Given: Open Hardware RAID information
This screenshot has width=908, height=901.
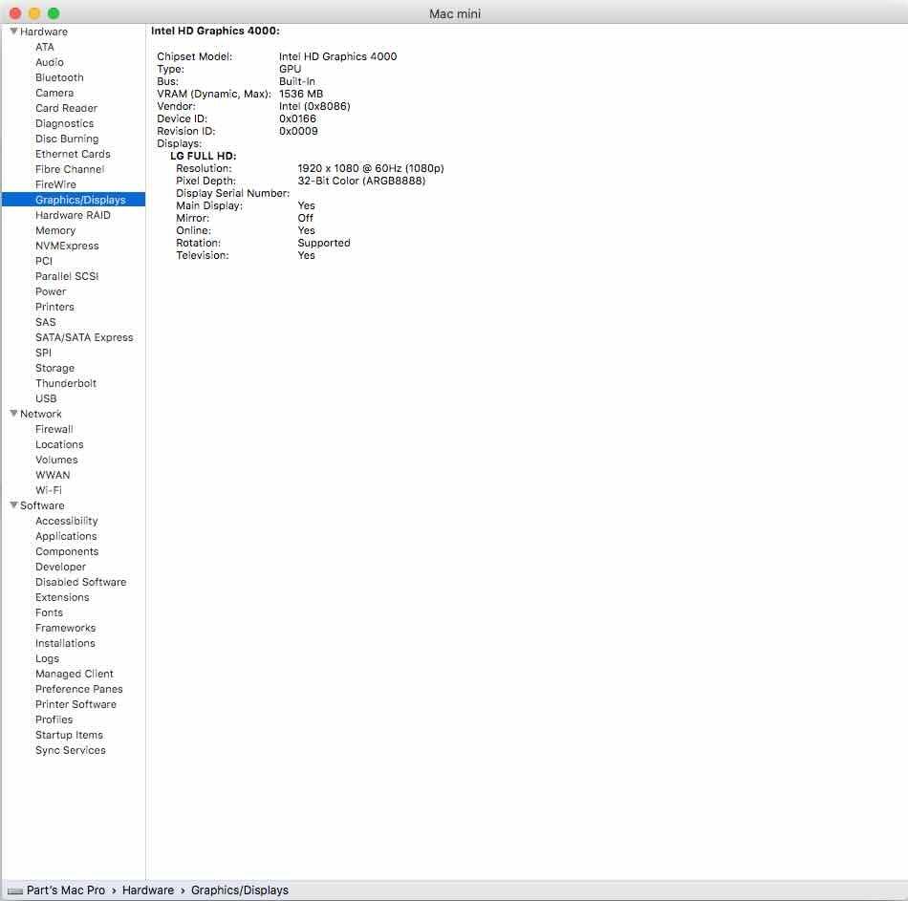Looking at the screenshot, I should [73, 215].
